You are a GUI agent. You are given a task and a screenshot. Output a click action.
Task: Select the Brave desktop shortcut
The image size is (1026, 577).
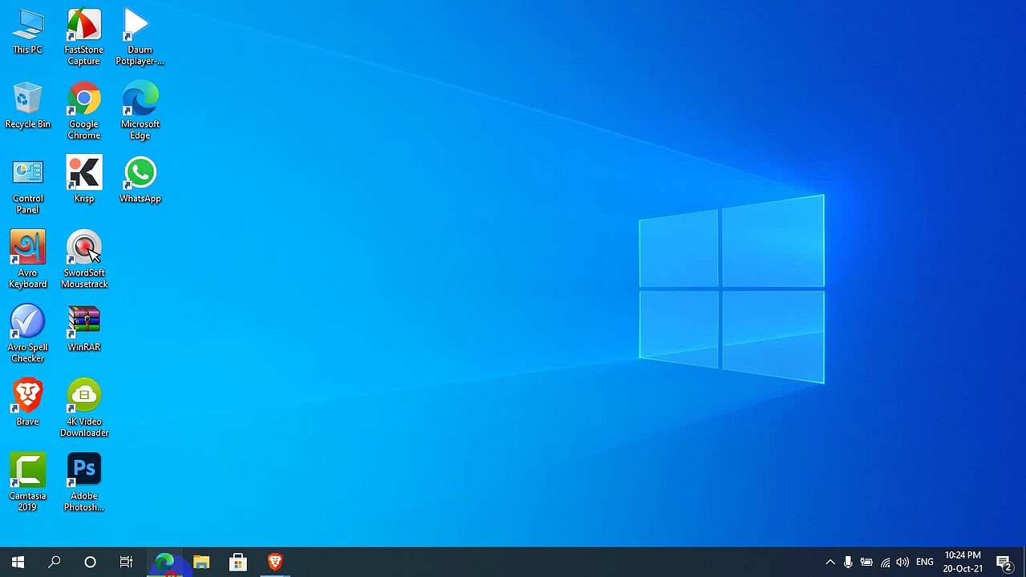pyautogui.click(x=27, y=404)
